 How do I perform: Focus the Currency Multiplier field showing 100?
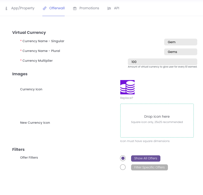point(162,62)
